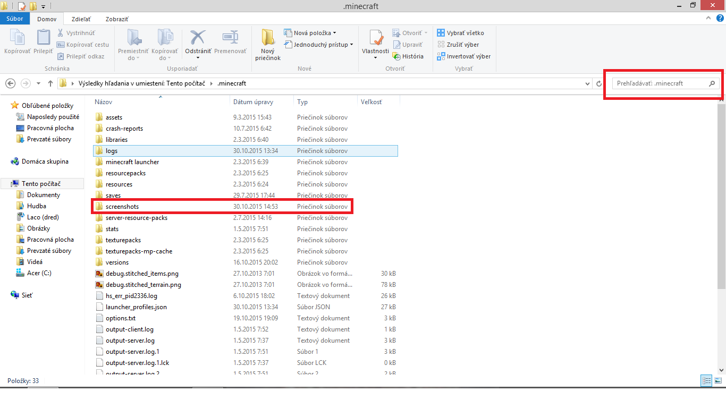This screenshot has height=408, width=726.
Task: Open Nová položka dropdown
Action: click(x=310, y=33)
